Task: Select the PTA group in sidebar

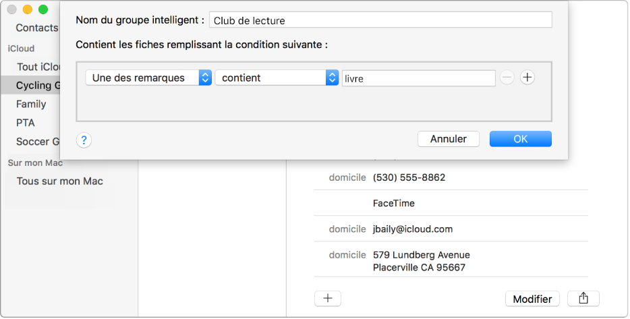Action: [26, 123]
